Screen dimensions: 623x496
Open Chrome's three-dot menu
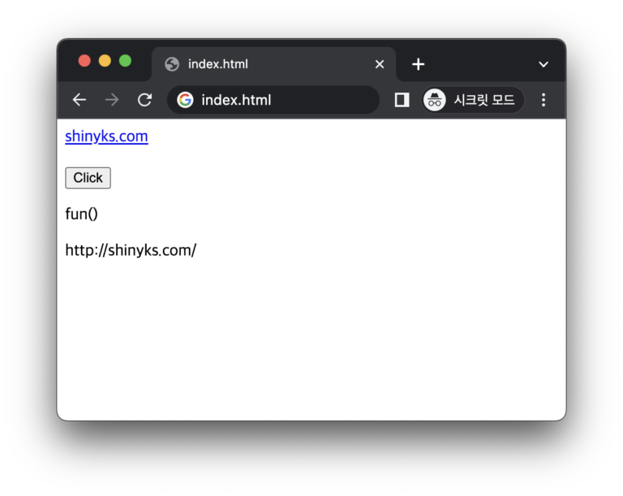pyautogui.click(x=544, y=100)
